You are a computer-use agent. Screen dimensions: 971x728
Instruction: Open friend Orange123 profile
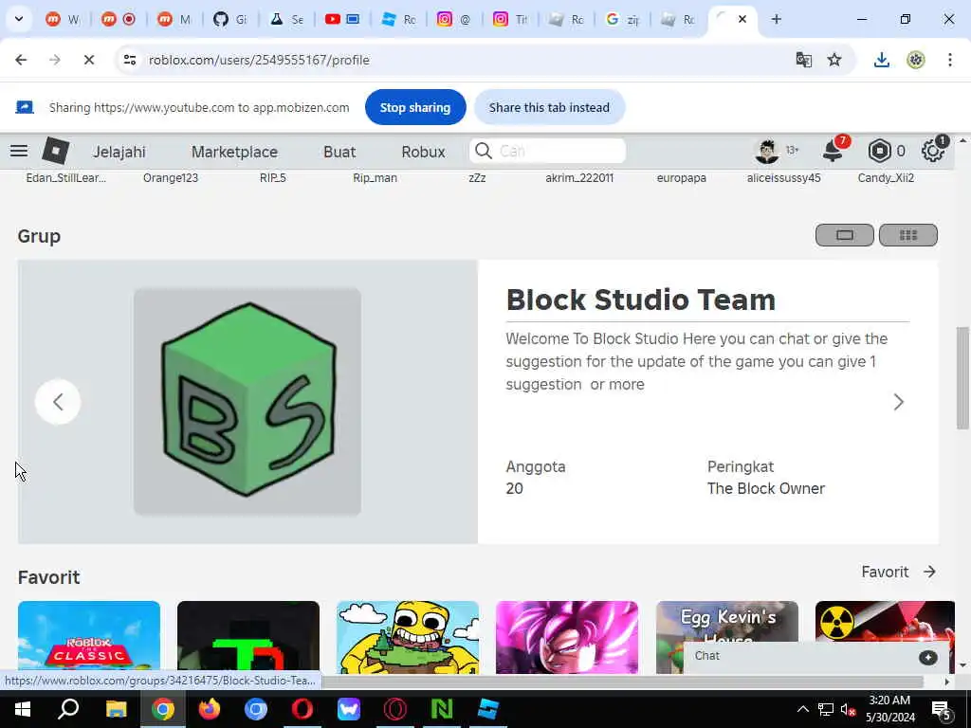pos(171,177)
